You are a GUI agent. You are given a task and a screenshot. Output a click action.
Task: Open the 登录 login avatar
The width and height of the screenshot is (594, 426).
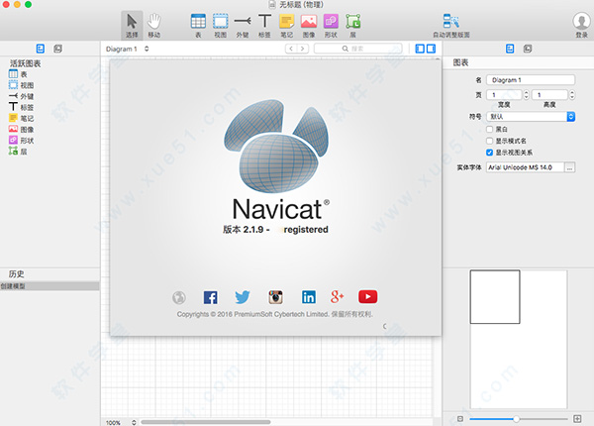581,25
